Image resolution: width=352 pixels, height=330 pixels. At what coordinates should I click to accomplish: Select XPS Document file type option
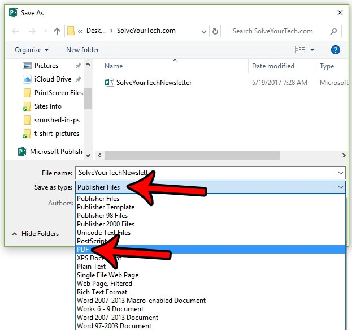point(99,258)
